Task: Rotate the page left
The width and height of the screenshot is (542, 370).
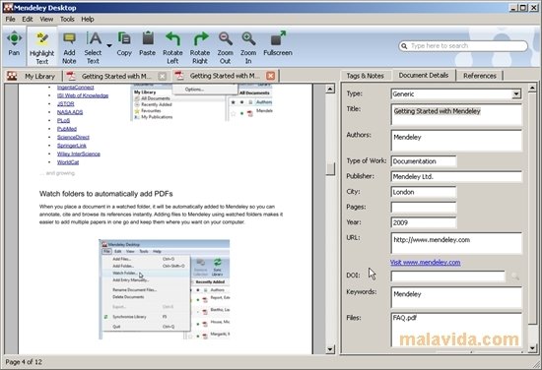Action: [x=172, y=48]
